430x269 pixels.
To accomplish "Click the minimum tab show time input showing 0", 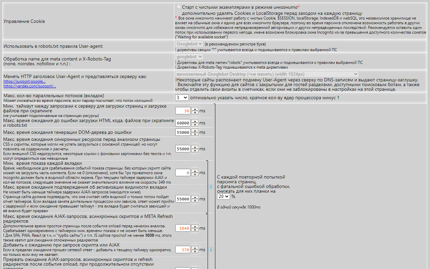I will [x=183, y=172].
